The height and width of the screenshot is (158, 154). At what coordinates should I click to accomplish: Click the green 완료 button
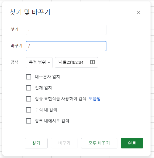point(132,143)
